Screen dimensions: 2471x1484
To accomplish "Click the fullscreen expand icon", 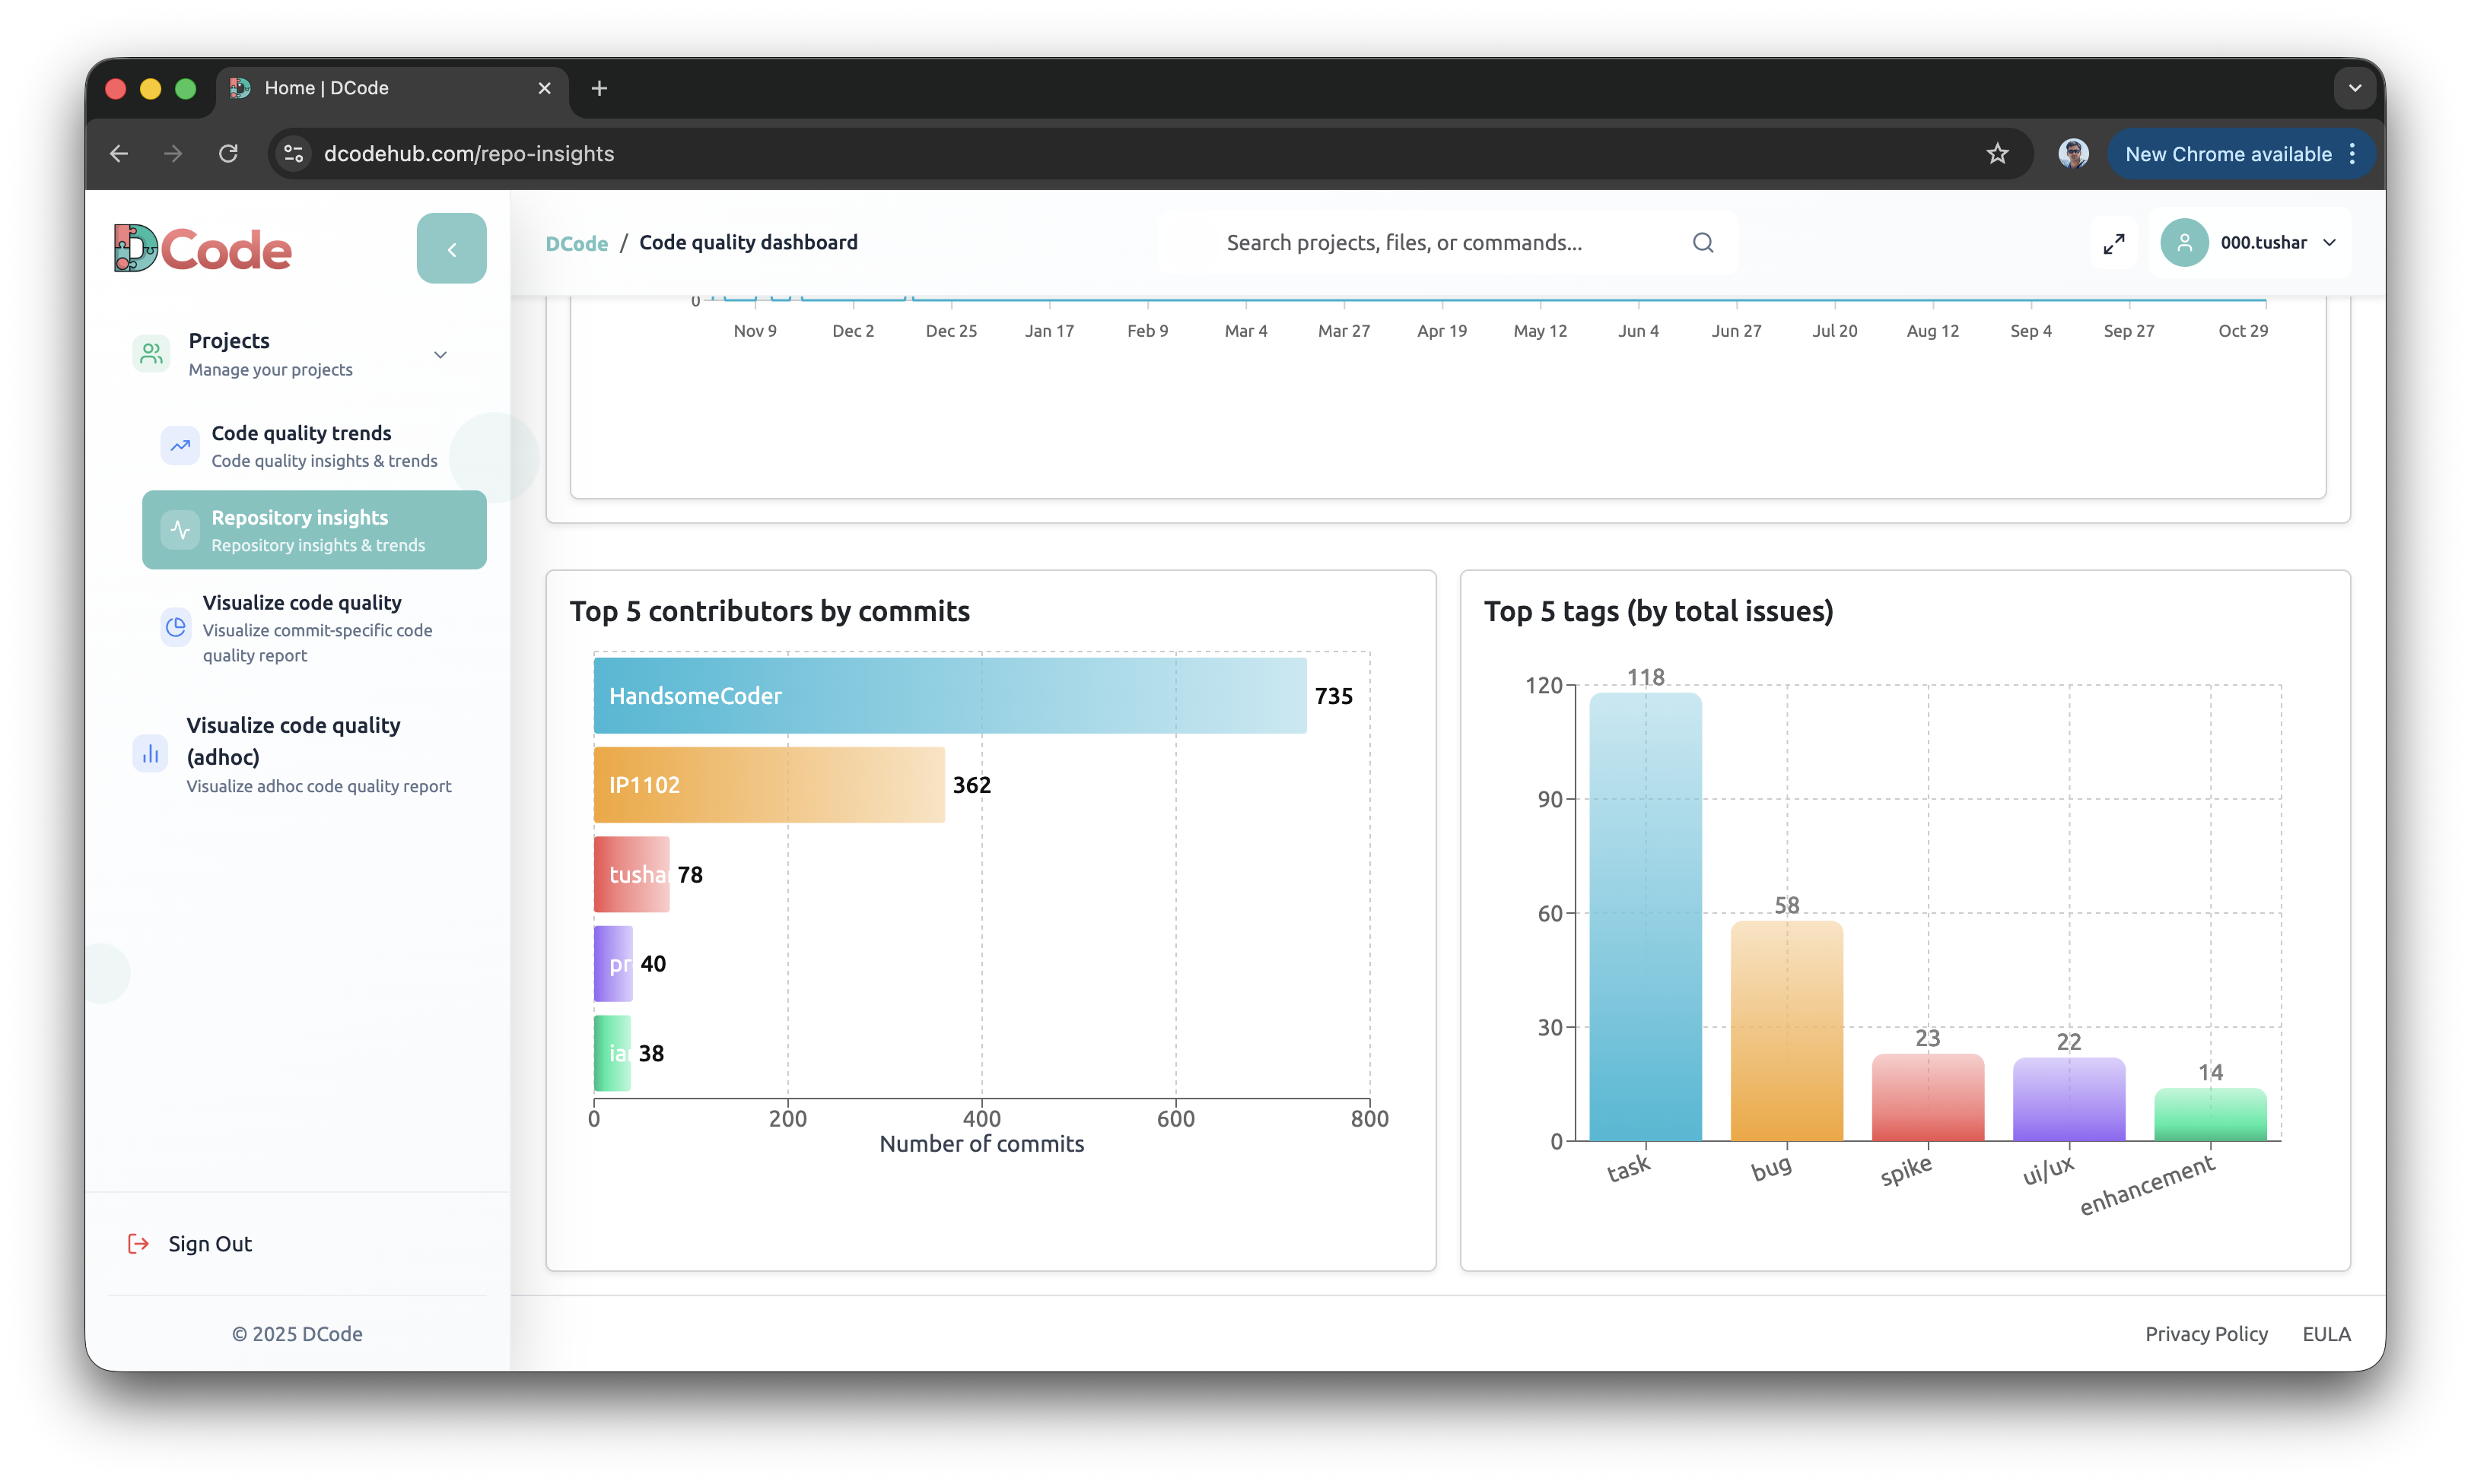I will tap(2113, 243).
